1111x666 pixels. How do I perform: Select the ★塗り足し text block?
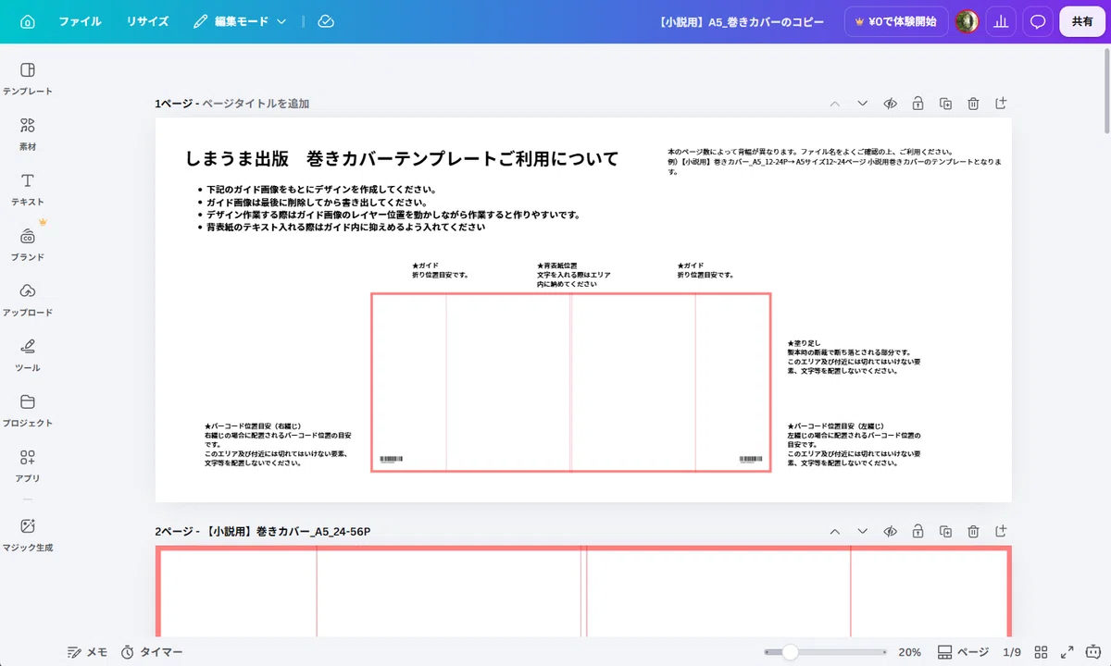[x=854, y=357]
